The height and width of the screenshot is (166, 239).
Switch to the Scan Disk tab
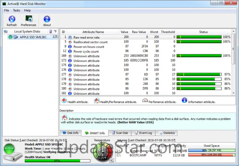[x=120, y=133]
